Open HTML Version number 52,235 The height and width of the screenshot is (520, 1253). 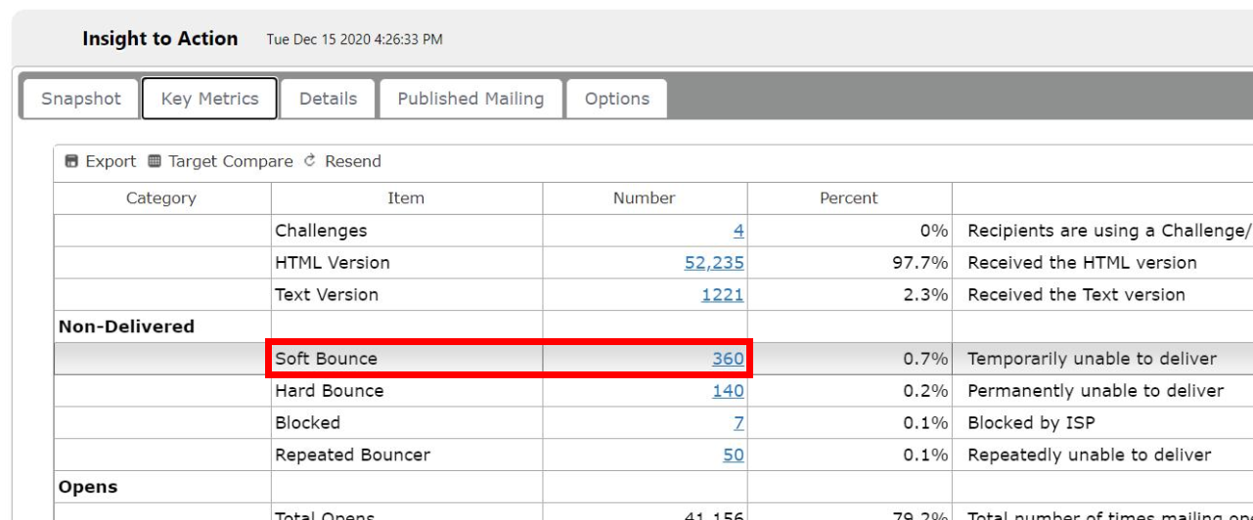pos(714,263)
